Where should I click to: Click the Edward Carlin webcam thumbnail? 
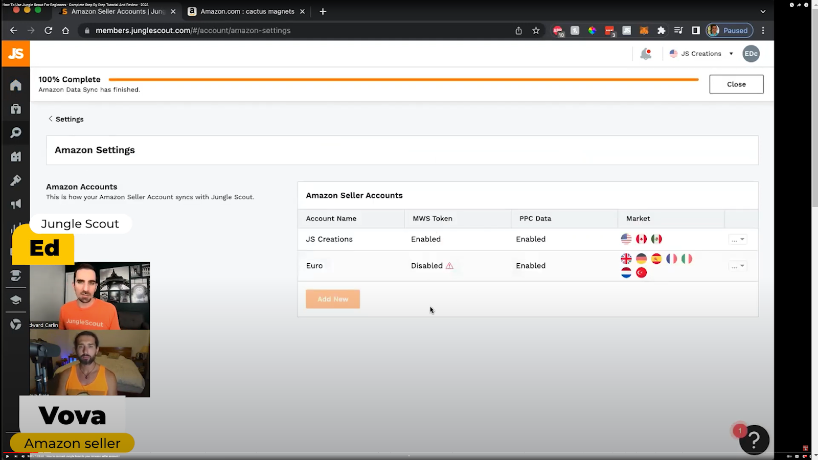point(89,296)
